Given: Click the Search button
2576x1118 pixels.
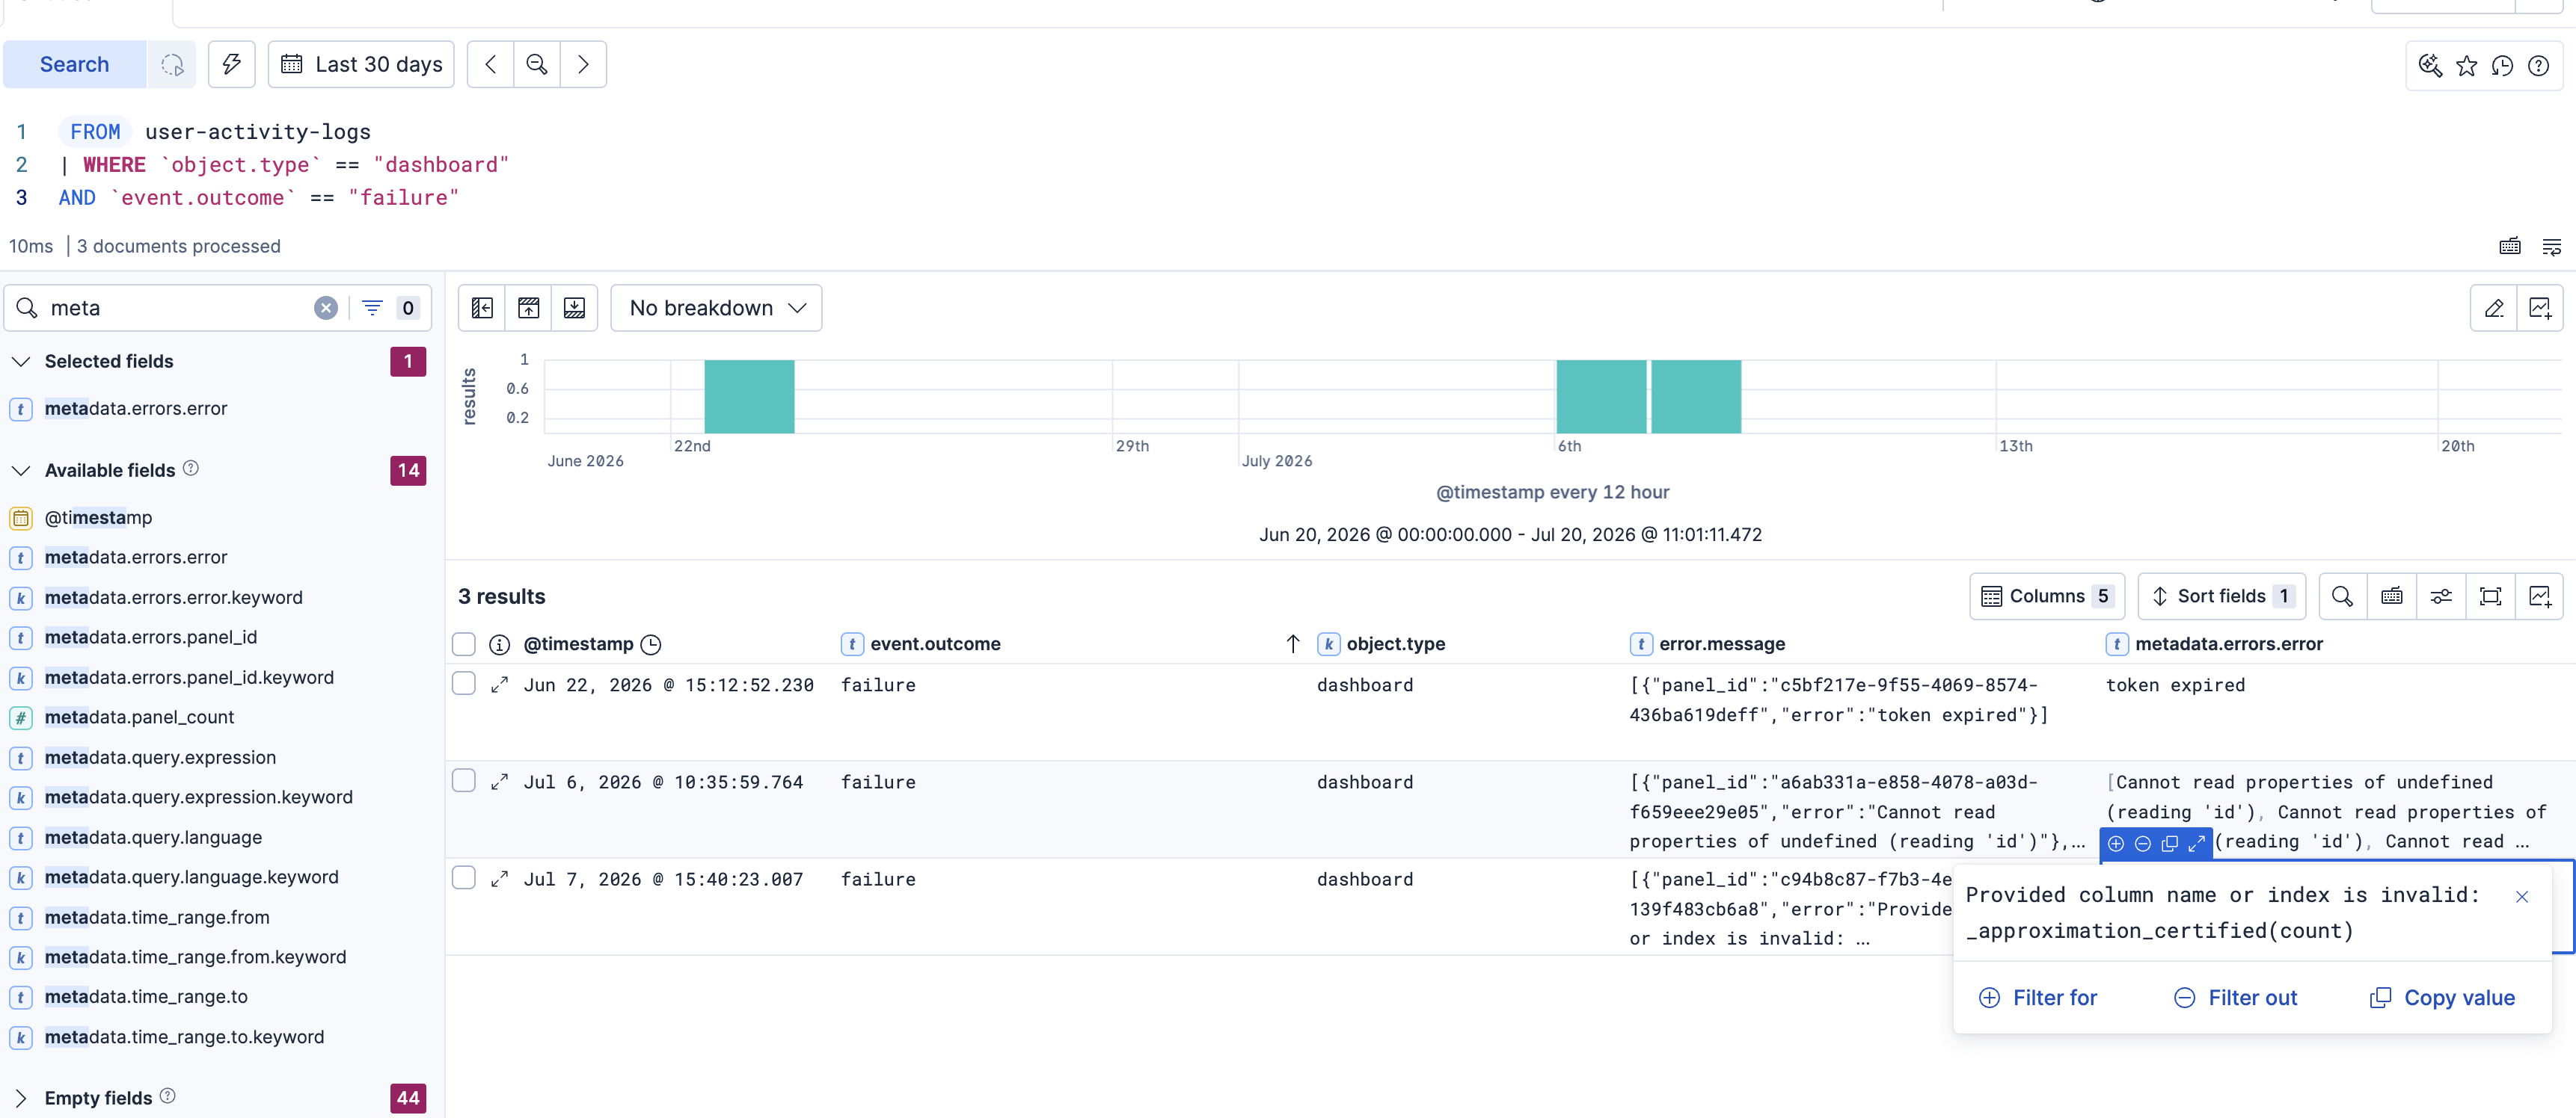Looking at the screenshot, I should (74, 64).
